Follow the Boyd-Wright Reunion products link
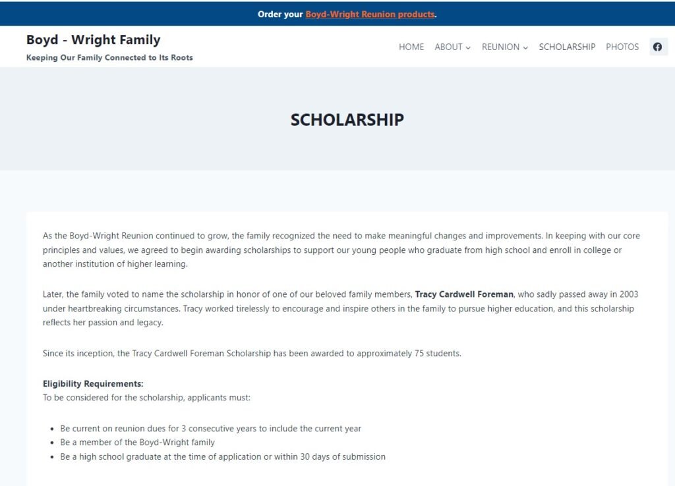675x486 pixels. (x=370, y=14)
